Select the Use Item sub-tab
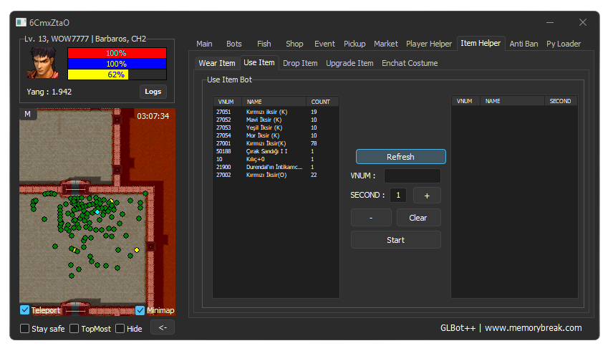 point(259,62)
